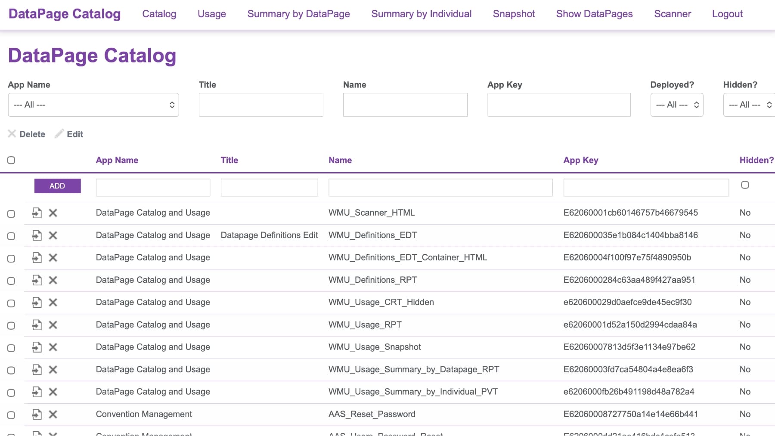Select the AAS_Reset_Password row checkbox
This screenshot has height=436, width=775.
point(11,415)
